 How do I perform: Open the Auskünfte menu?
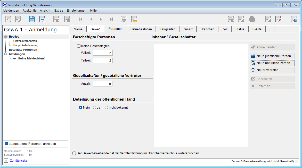click(29, 11)
